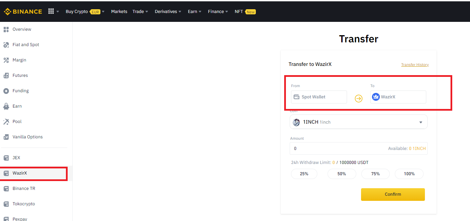Open Derivatives in the top menu
The width and height of the screenshot is (470, 221).
click(x=166, y=12)
